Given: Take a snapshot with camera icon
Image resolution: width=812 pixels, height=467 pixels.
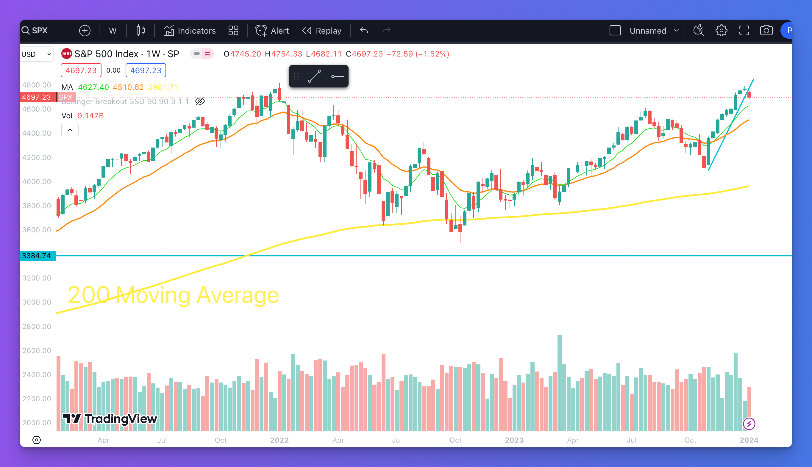Looking at the screenshot, I should [766, 31].
